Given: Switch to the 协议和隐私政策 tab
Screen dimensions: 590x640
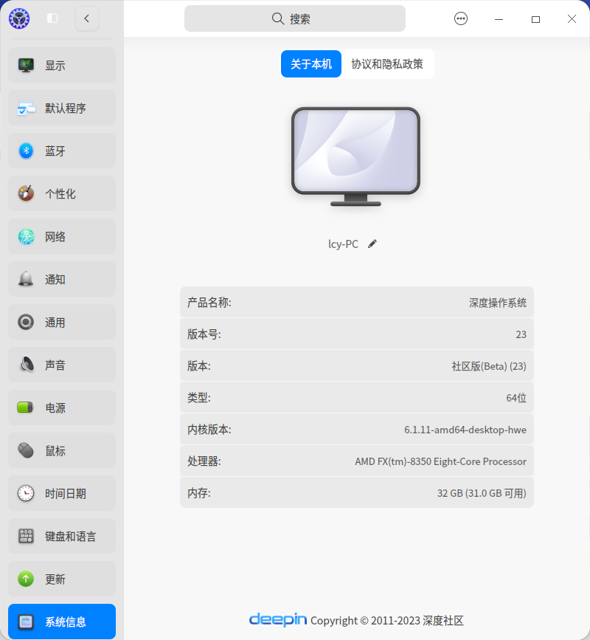Looking at the screenshot, I should pos(387,63).
